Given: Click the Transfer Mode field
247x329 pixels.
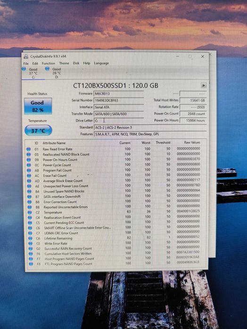Looking at the screenshot, I should [119, 114].
